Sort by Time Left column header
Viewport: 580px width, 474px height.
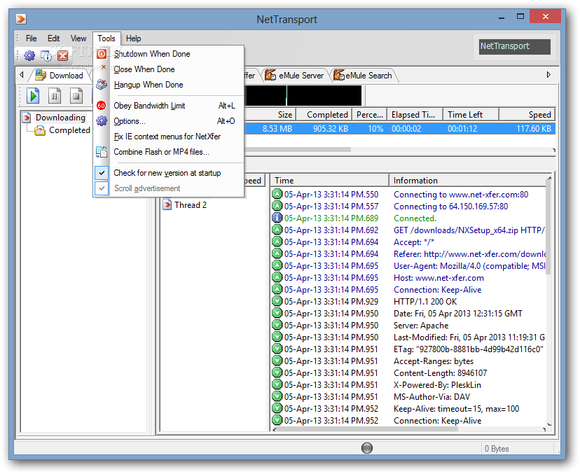pyautogui.click(x=471, y=115)
